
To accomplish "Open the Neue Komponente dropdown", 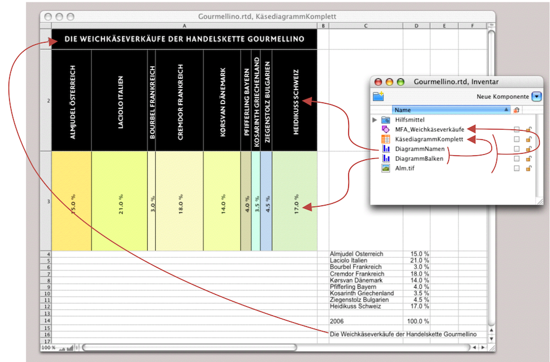I will (x=536, y=97).
